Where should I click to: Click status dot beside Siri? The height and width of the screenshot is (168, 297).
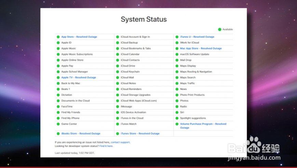177,112
